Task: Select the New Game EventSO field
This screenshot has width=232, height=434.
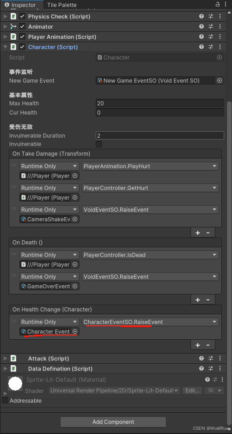Action: tap(156, 80)
